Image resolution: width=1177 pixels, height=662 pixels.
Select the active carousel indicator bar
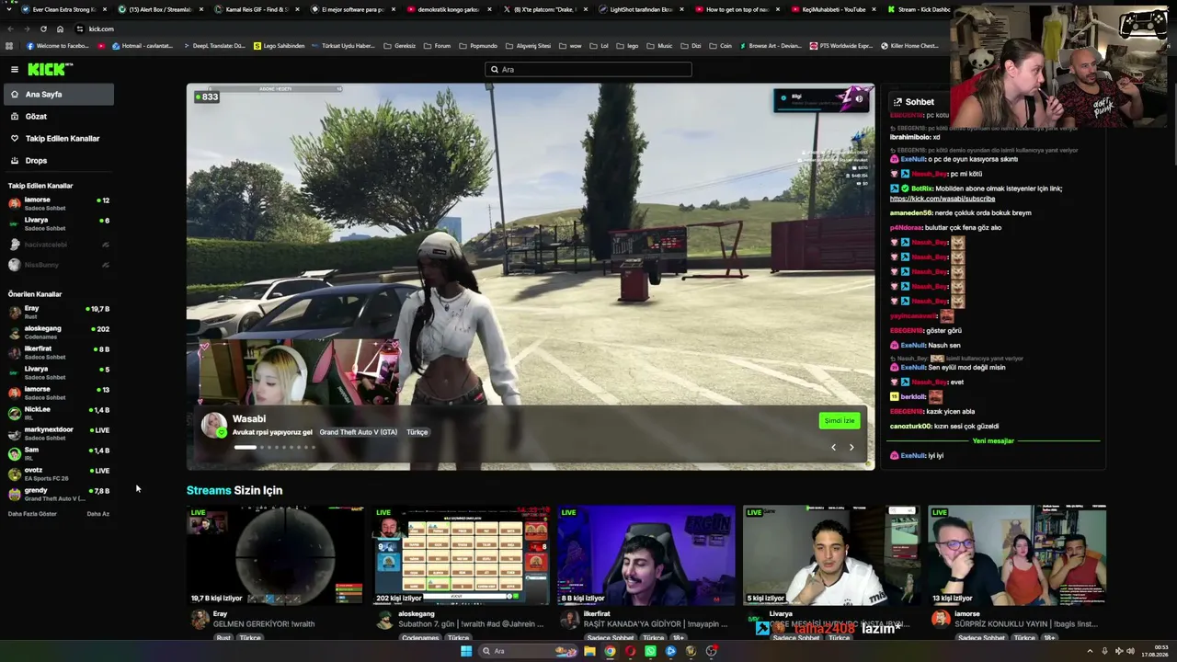point(246,448)
